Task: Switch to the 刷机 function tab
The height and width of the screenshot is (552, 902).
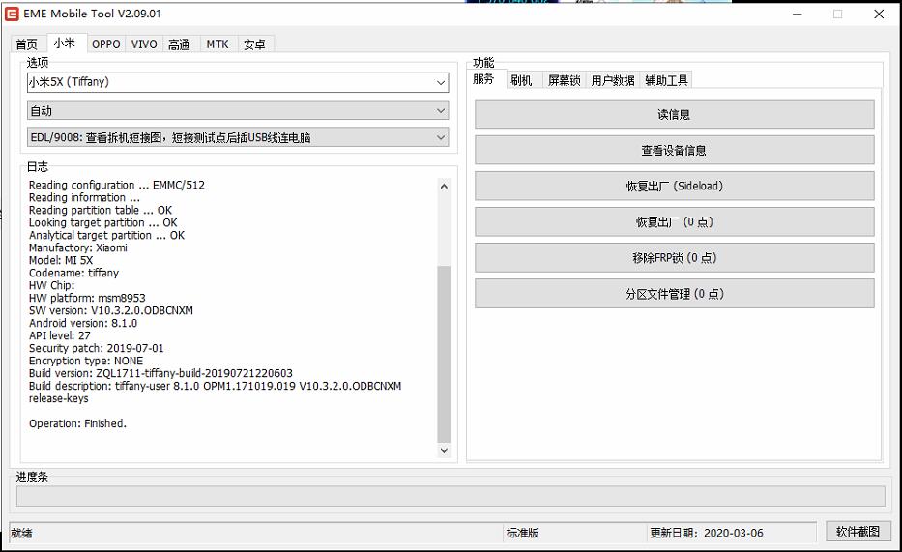Action: point(521,80)
